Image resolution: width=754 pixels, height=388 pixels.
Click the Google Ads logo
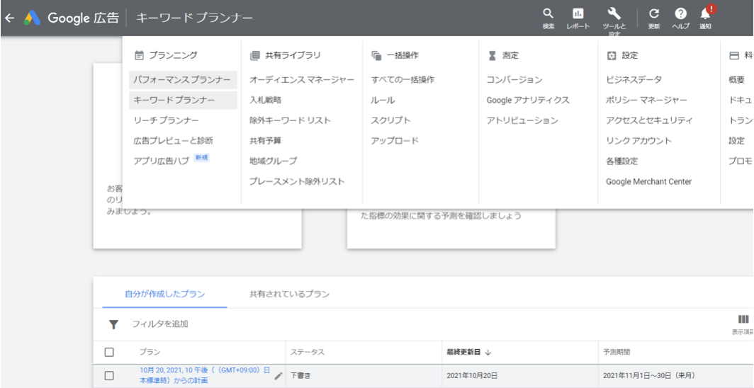(x=32, y=18)
